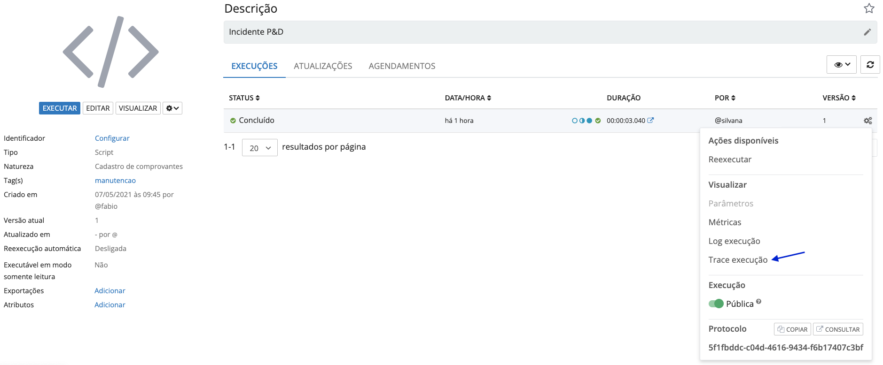Viewport: 883px width, 365px height.
Task: Sort by the POR column
Action: click(x=725, y=98)
